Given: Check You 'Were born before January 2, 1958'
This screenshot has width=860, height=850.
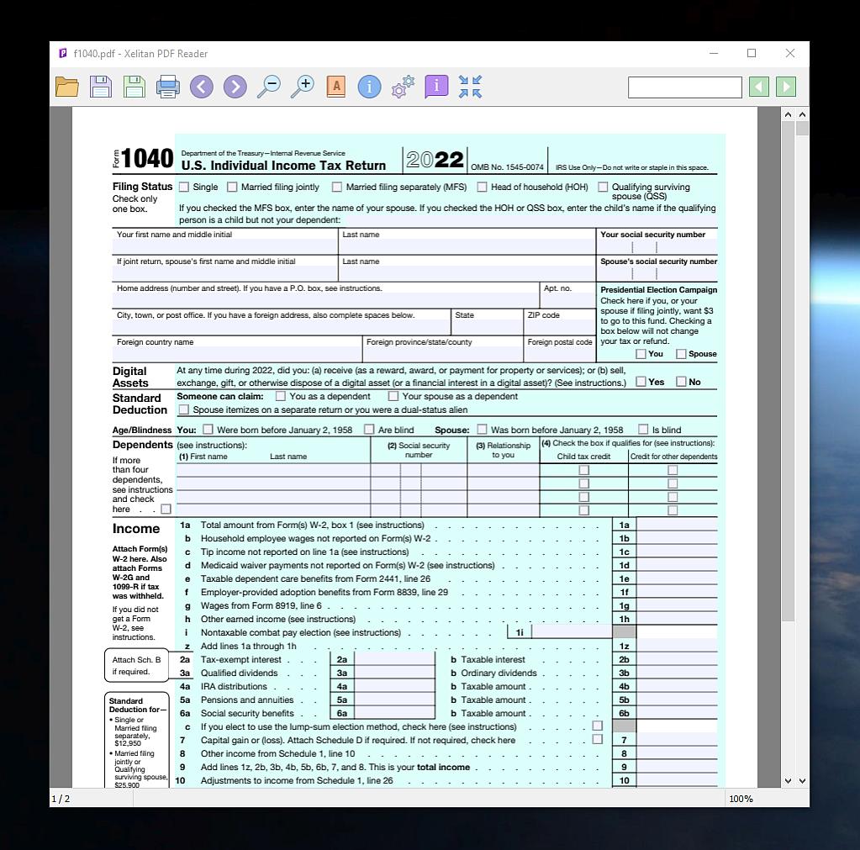Looking at the screenshot, I should 208,430.
